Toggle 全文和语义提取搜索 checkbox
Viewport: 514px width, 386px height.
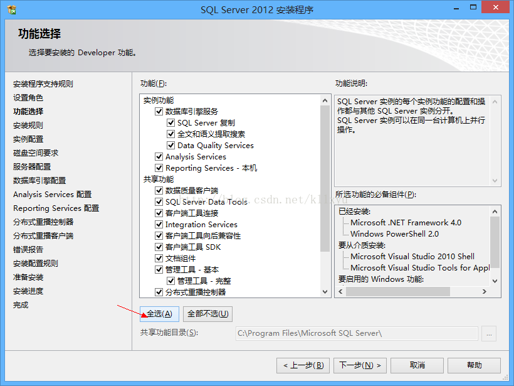170,134
